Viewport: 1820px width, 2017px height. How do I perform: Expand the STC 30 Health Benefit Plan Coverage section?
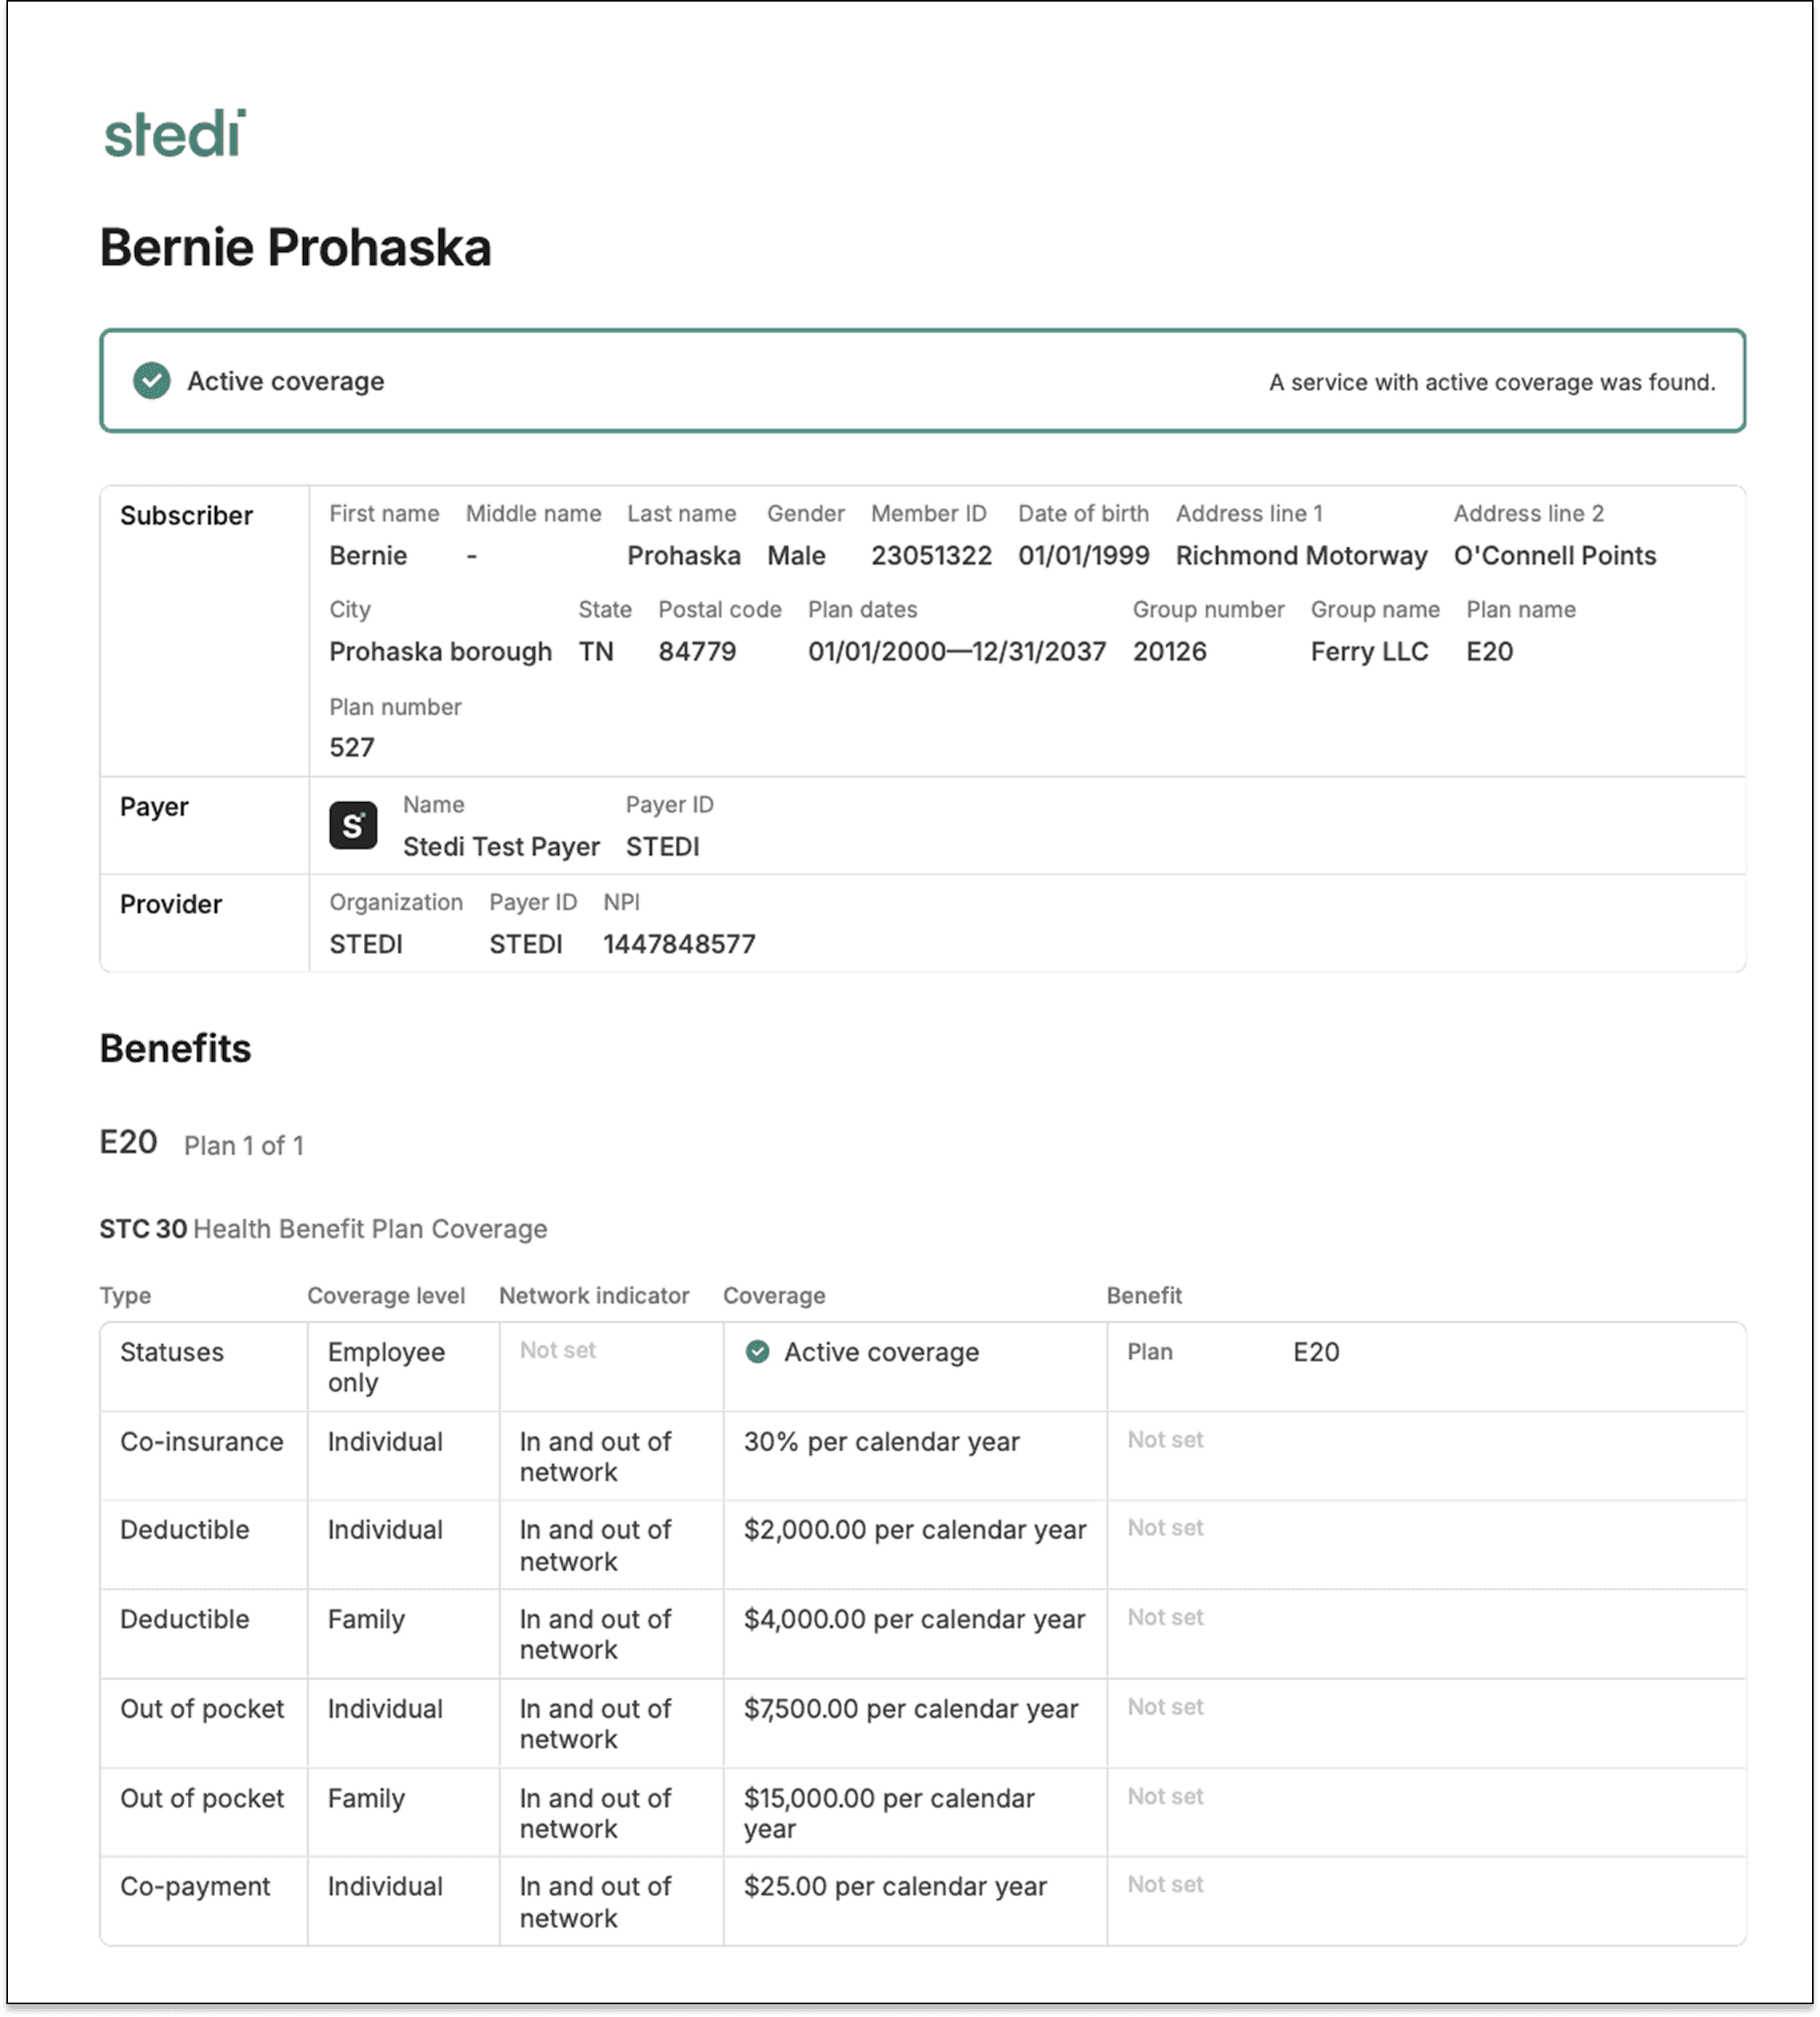pyautogui.click(x=322, y=1229)
